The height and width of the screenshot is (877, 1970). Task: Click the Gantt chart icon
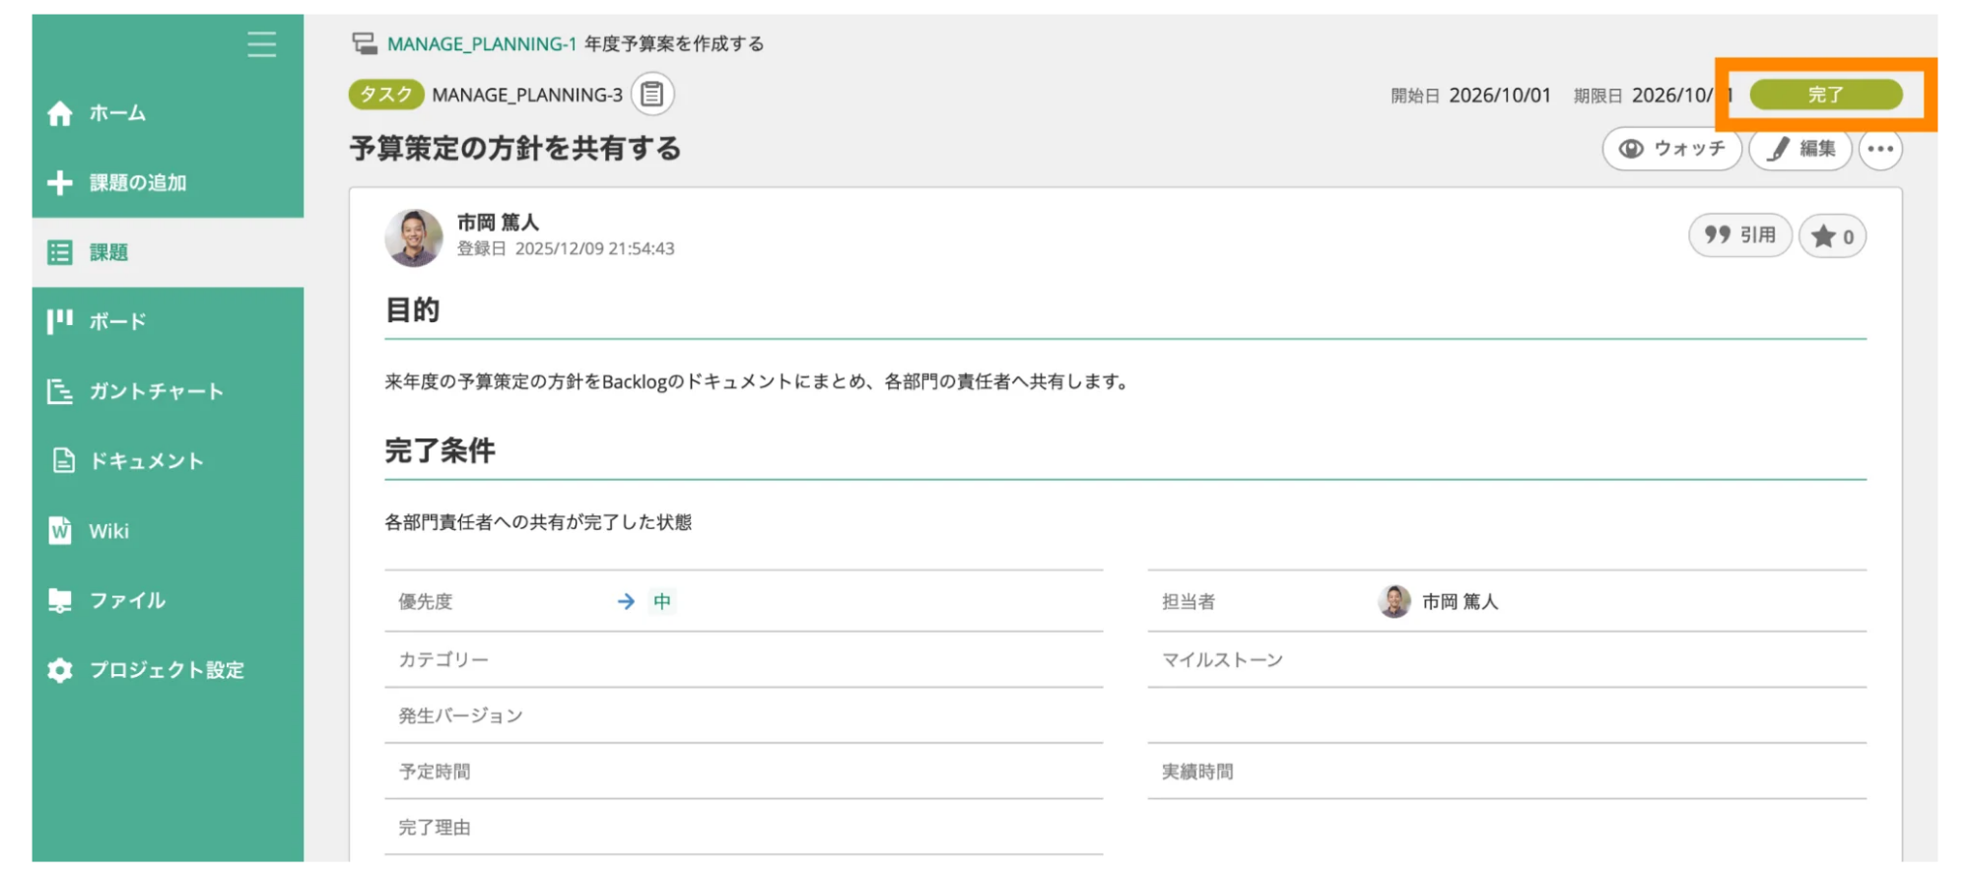(x=60, y=391)
